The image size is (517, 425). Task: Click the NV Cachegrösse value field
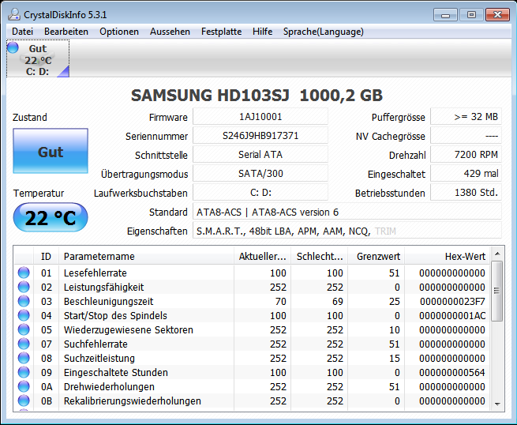coord(466,136)
